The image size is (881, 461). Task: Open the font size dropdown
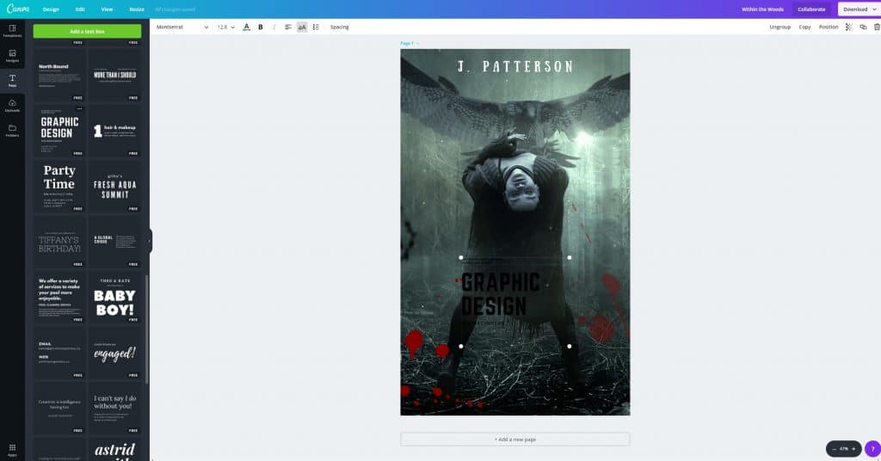225,27
